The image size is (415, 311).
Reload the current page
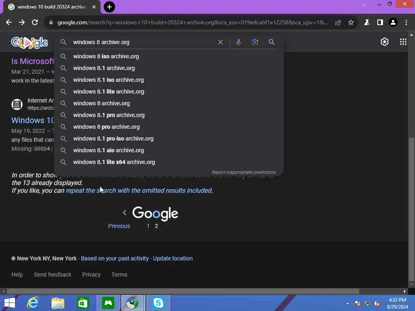[35, 23]
